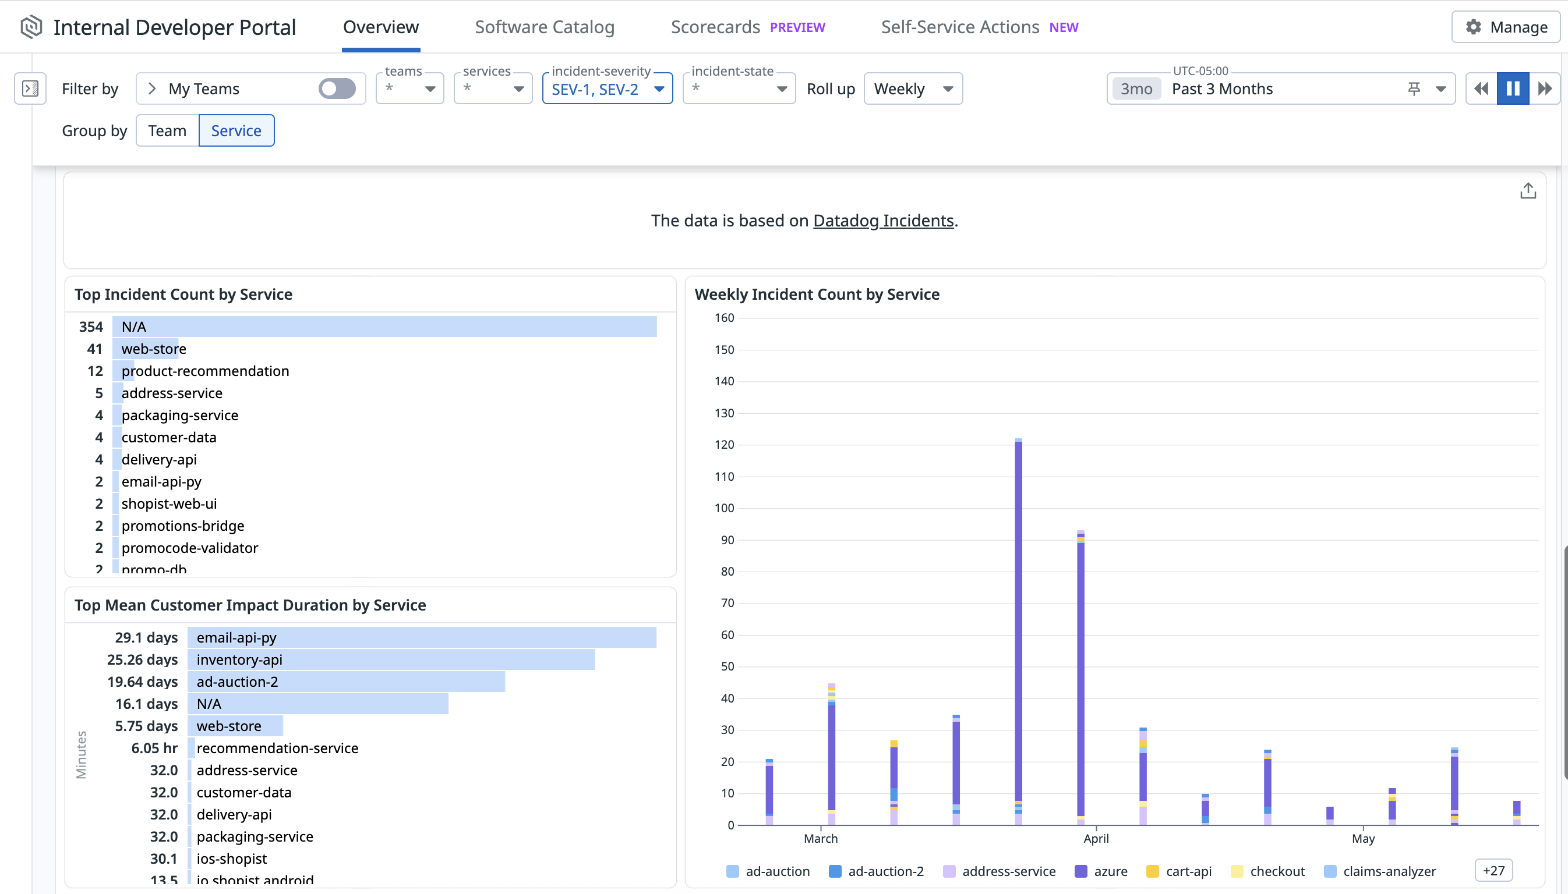Show the +27 more legend items
Image resolution: width=1568 pixels, height=894 pixels.
(x=1493, y=871)
